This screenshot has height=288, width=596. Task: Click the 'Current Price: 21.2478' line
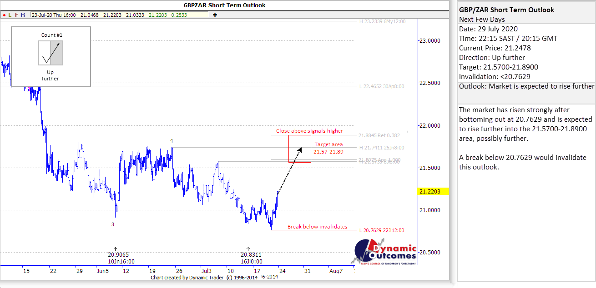coord(495,48)
